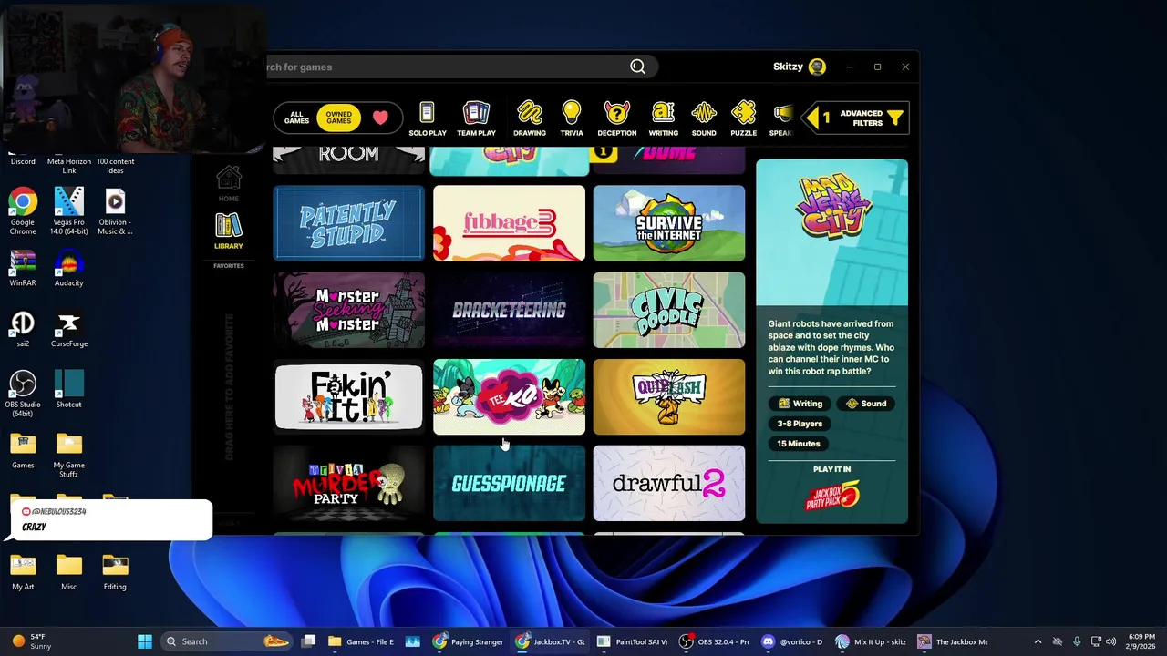This screenshot has width=1167, height=656.
Task: Open My Game Stuffz desktop folder
Action: point(68,455)
